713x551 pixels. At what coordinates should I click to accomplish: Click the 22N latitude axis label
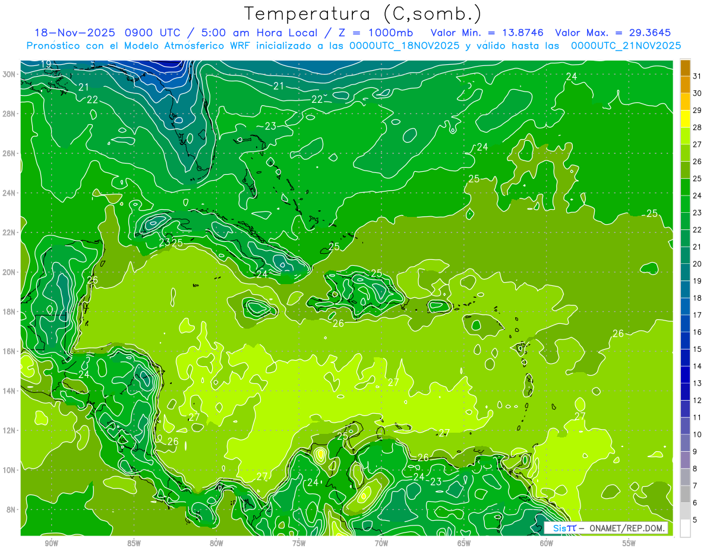pyautogui.click(x=10, y=232)
